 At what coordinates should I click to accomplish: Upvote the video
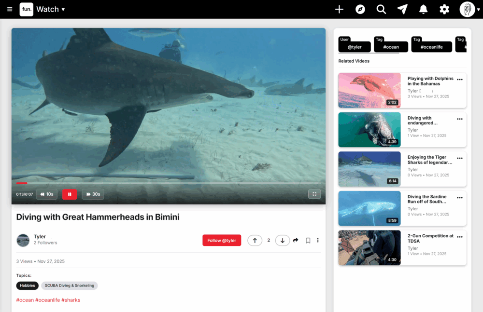pyautogui.click(x=255, y=240)
